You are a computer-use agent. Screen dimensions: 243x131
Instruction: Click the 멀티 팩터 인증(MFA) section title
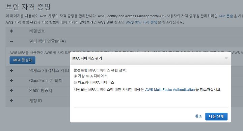tap(48, 41)
